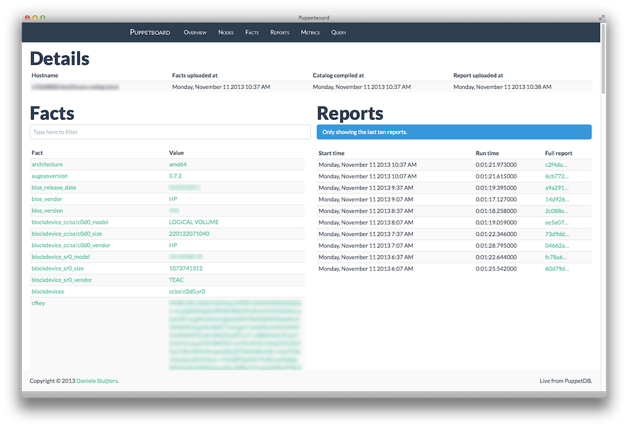Open the 60d79d full report link
The image size is (628, 428).
556,269
